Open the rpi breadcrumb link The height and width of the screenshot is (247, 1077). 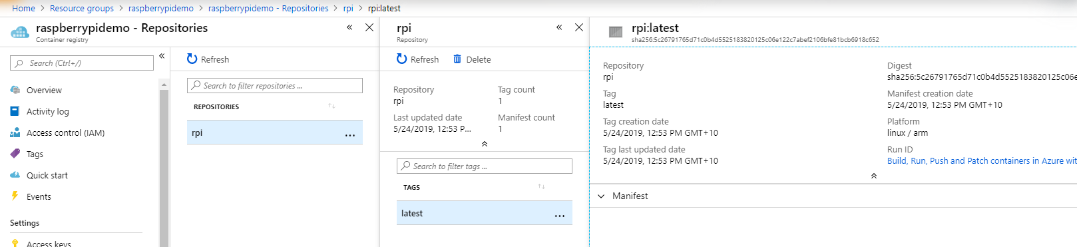coord(348,8)
